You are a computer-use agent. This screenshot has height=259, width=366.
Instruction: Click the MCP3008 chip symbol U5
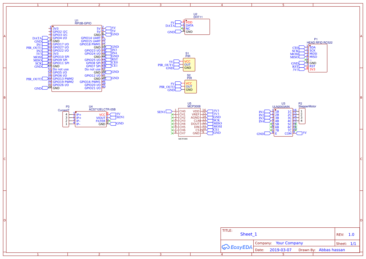189,122
